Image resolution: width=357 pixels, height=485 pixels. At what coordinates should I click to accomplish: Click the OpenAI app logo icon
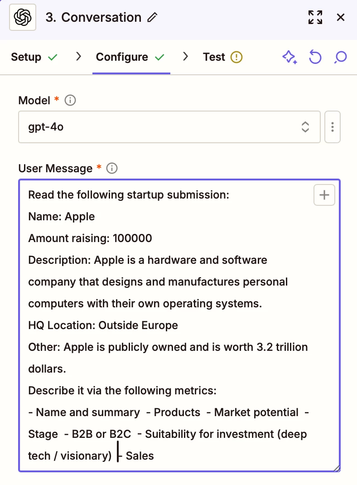pos(23,17)
